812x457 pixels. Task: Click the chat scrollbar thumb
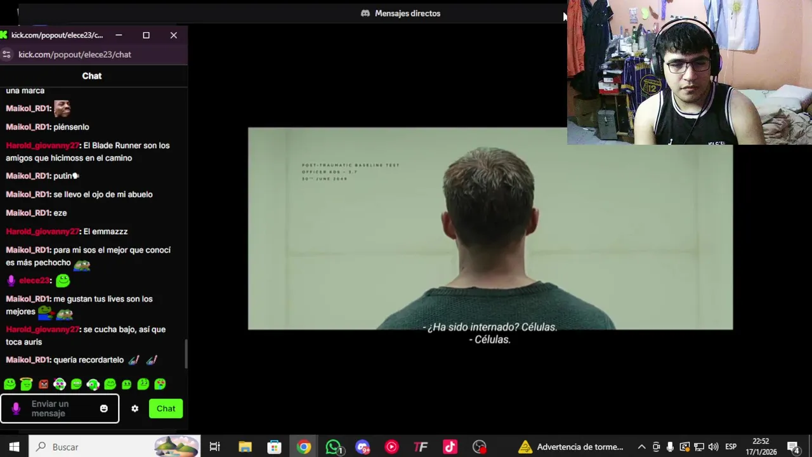coord(186,354)
